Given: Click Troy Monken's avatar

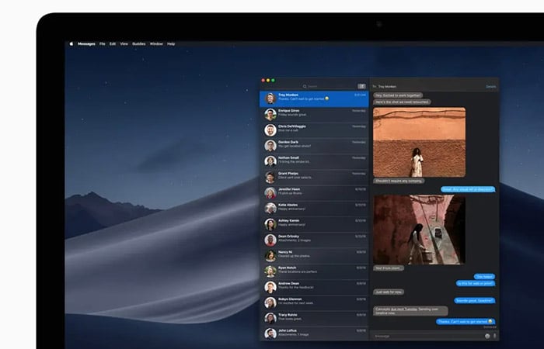Looking at the screenshot, I should point(270,98).
